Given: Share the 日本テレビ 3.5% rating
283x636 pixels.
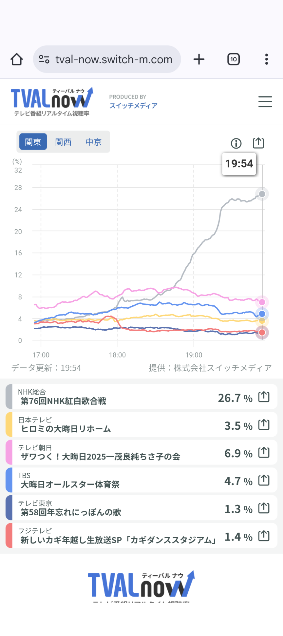Looking at the screenshot, I should pos(264,425).
